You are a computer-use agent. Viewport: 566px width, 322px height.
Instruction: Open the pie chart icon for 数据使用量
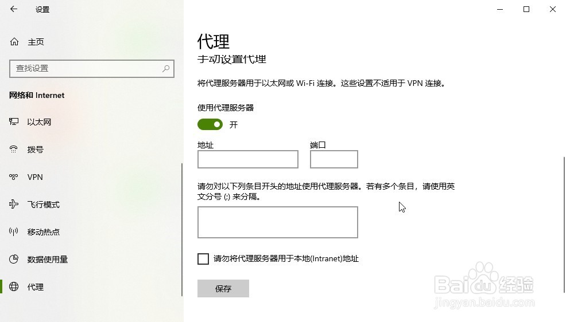pyautogui.click(x=14, y=259)
